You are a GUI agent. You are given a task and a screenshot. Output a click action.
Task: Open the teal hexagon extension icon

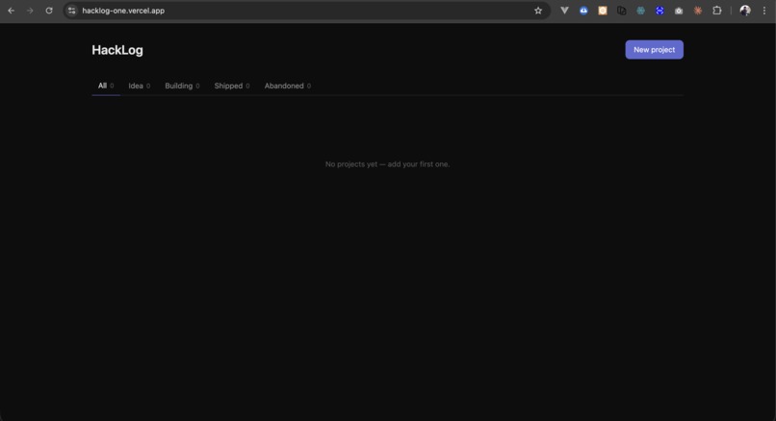pyautogui.click(x=640, y=11)
